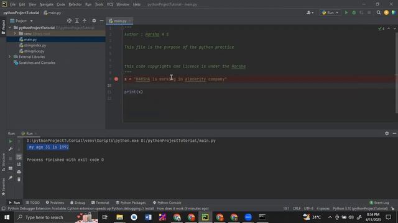Viewport: 398px width, 223px height.
Task: Open the Terminal tool window tab
Action: [x=100, y=203]
